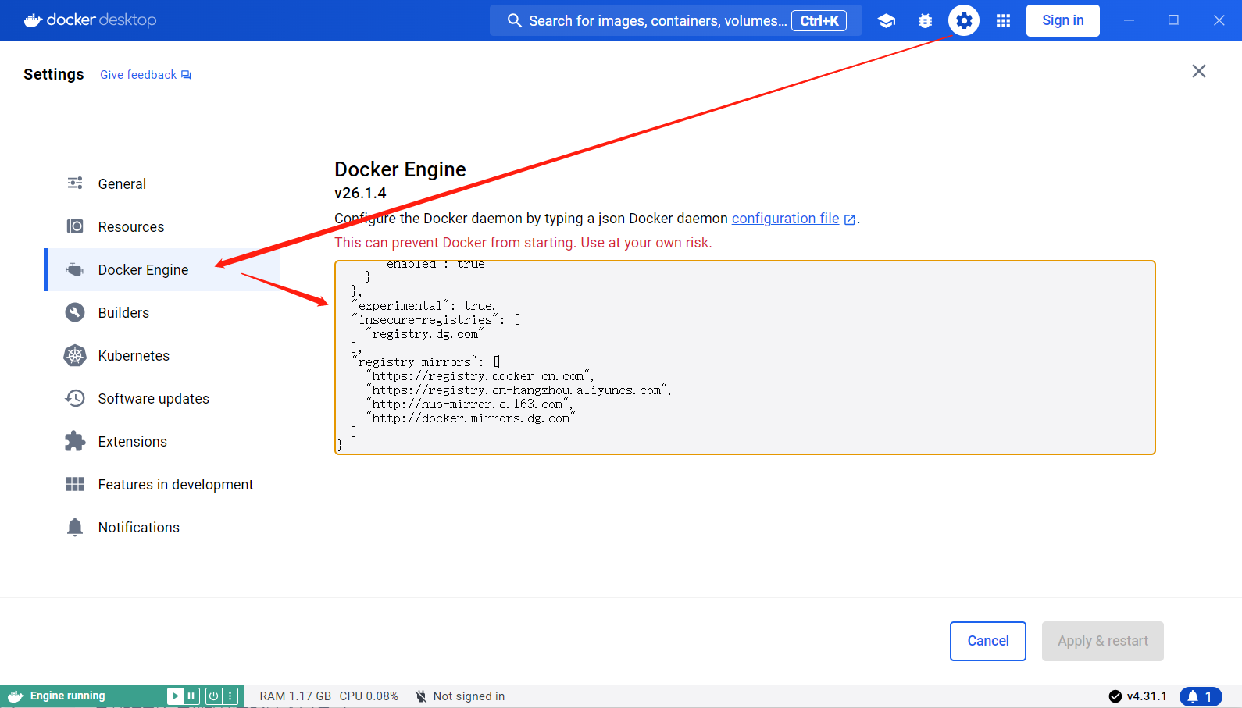Click the search images and containers field
1242x708 pixels.
tap(676, 20)
